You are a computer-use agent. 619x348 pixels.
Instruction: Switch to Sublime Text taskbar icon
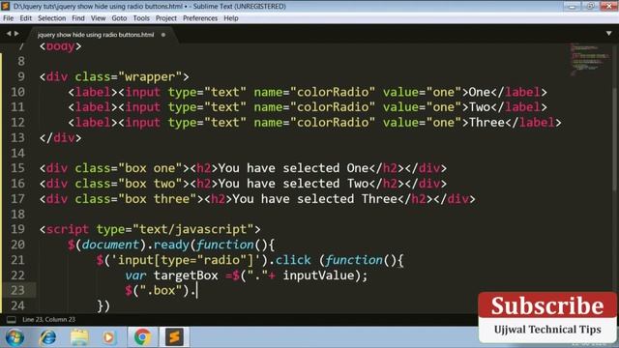174,337
